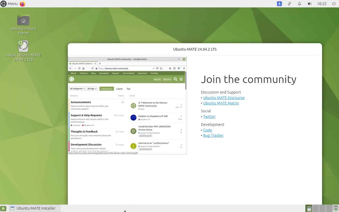Show notifications via the bell icon
Screen dimensions: 339x212
300,4
